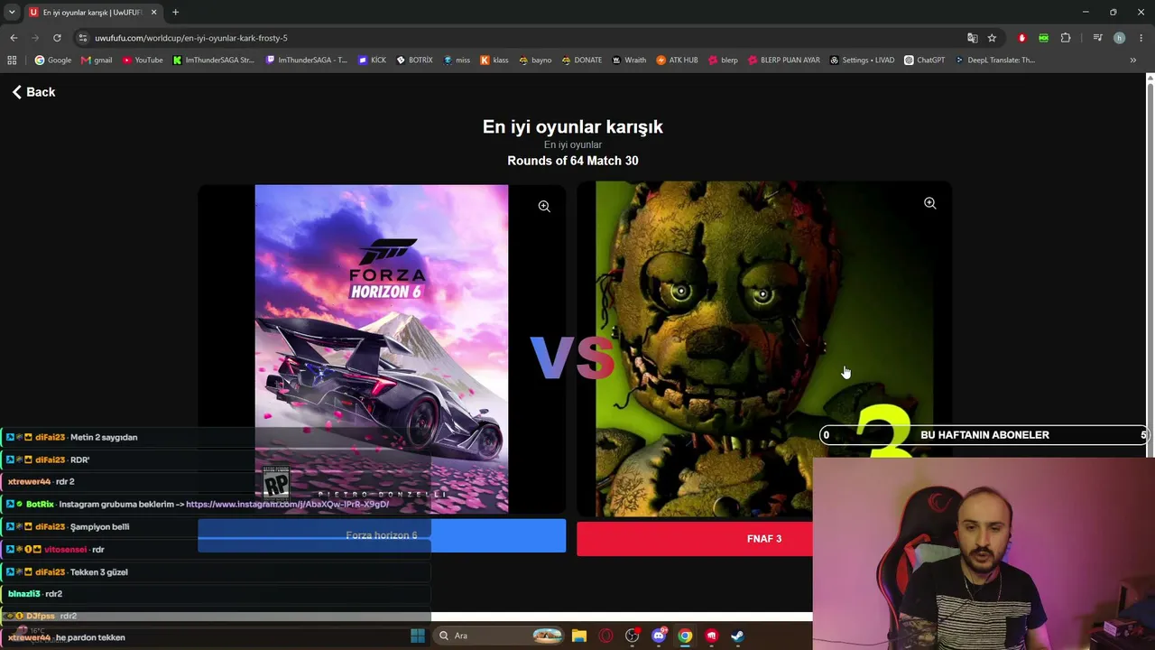Select the FNAF 3 Springtrap image
Image resolution: width=1155 pixels, height=650 pixels.
[x=764, y=349]
